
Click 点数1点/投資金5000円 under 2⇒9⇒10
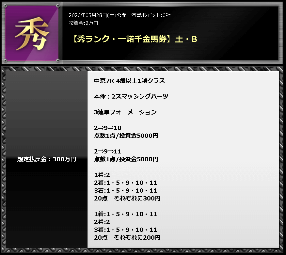[x=126, y=136]
